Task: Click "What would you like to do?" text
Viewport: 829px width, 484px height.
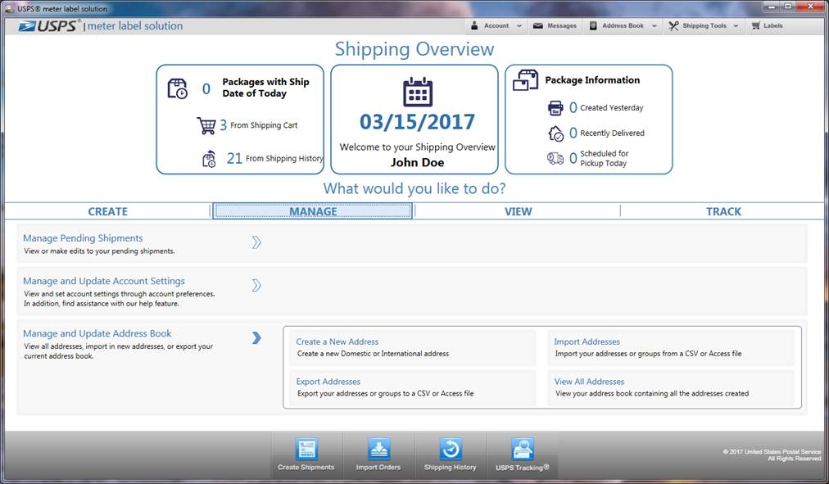Action: [x=414, y=188]
